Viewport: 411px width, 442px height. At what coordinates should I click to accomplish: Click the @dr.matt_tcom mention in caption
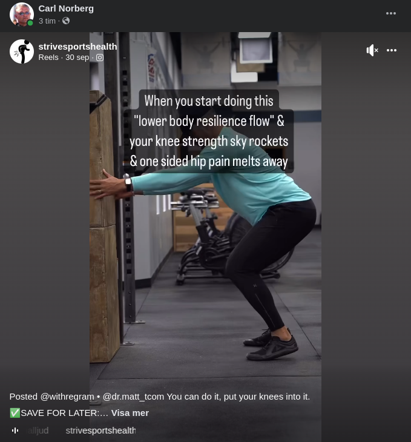(133, 397)
